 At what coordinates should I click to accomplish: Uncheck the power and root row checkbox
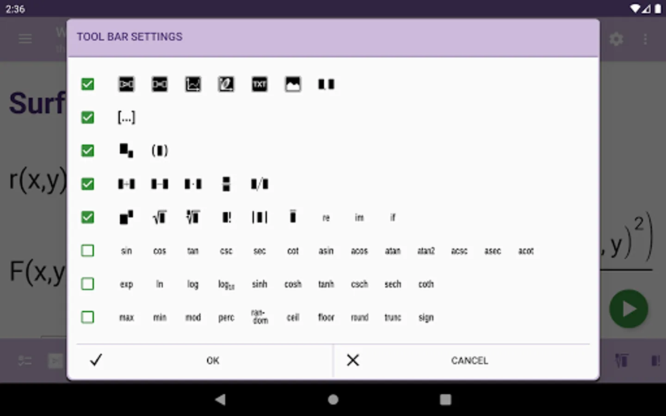point(87,217)
